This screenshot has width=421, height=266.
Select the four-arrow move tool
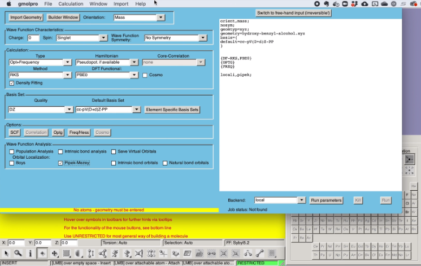[54, 254]
